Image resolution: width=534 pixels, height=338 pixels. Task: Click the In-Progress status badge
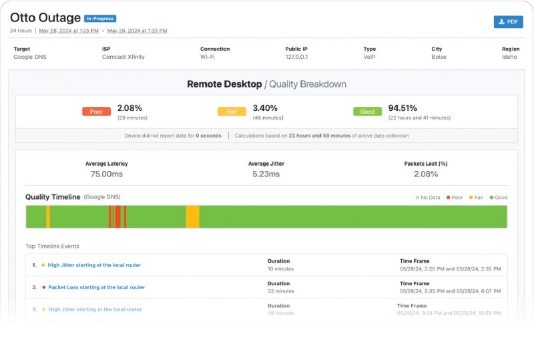pyautogui.click(x=100, y=19)
